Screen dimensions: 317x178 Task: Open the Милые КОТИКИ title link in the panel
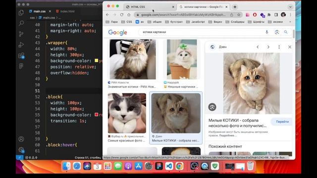pos(238,123)
